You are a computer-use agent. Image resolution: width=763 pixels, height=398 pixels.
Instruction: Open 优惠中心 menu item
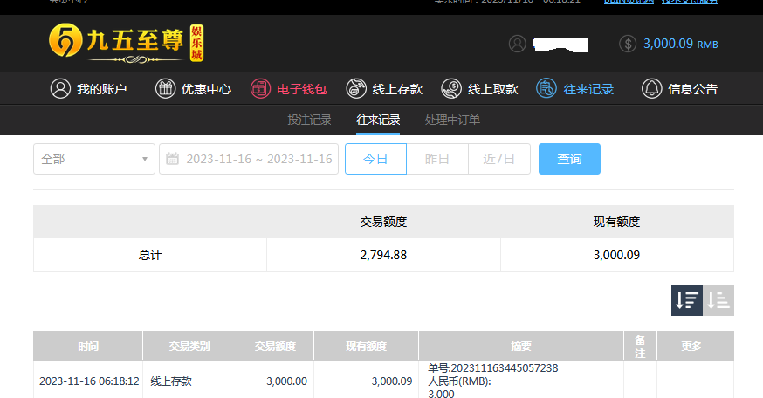206,89
